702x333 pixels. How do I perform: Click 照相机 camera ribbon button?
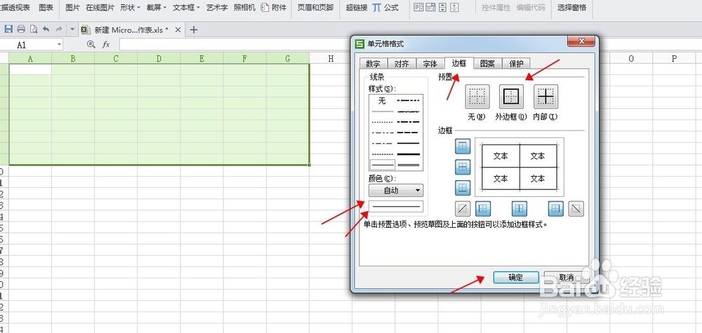coord(244,8)
